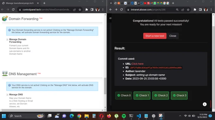This screenshot has width=215, height=120.
Task: Click the DNS Management servers icon
Action: coord(5,73)
